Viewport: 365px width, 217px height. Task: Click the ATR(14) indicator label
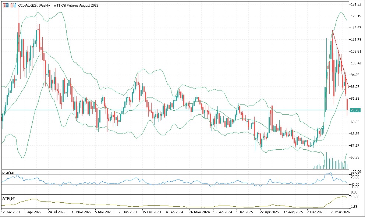[9, 198]
